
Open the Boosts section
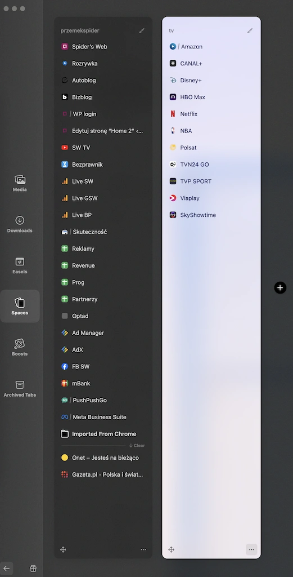[x=20, y=347]
